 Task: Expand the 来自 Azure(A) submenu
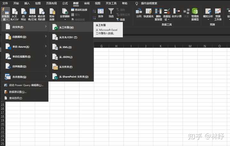(x=25, y=47)
